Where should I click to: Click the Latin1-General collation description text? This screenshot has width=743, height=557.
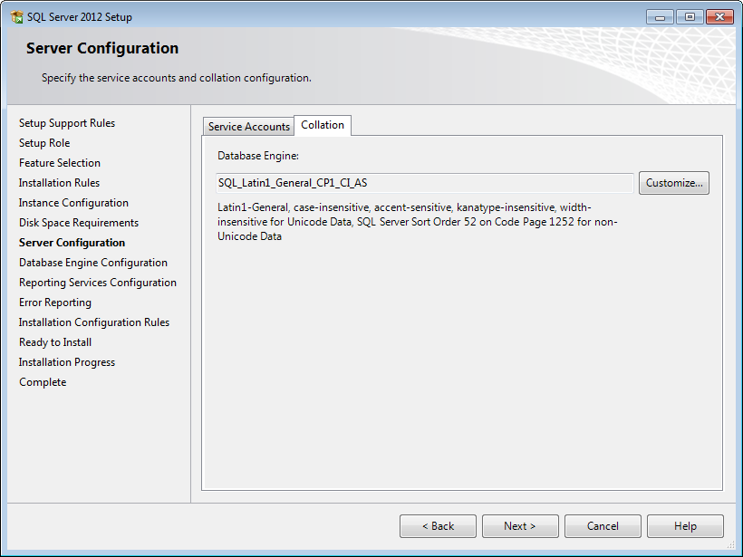pyautogui.click(x=418, y=222)
